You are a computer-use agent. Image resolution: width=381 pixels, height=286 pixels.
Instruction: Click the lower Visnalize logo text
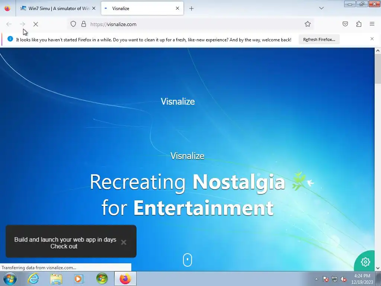point(187,156)
